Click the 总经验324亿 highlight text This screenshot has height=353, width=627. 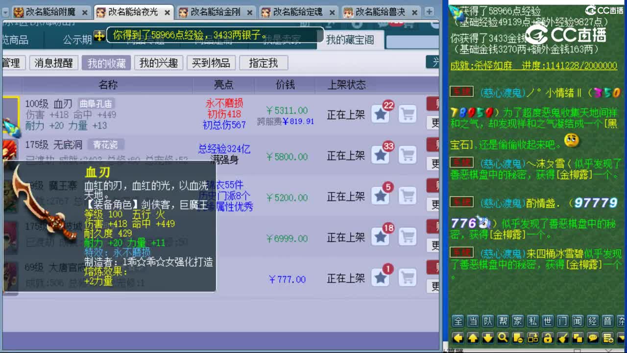(224, 149)
